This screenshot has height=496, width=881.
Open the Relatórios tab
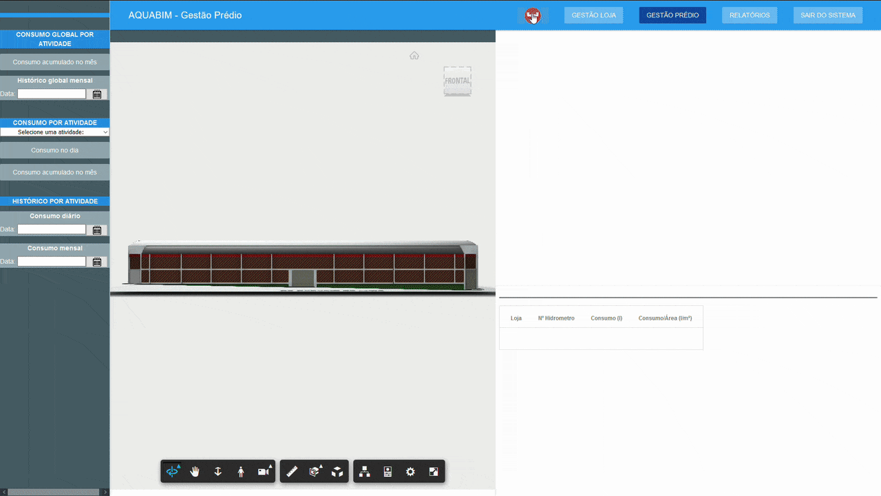tap(750, 15)
